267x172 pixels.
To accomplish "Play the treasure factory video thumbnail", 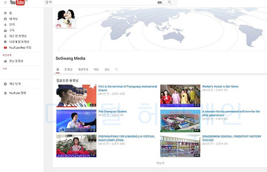I will click(x=180, y=121).
